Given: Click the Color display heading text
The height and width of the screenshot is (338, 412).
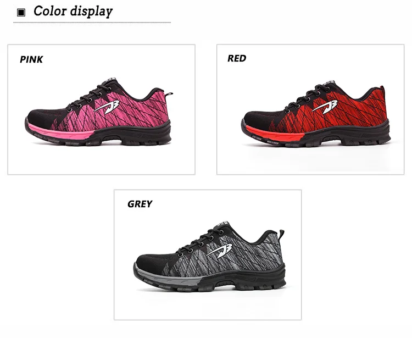Looking at the screenshot, I should click(x=73, y=12).
